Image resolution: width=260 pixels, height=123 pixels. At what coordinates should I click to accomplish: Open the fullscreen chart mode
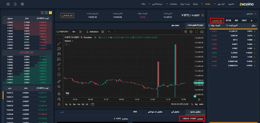point(197,32)
